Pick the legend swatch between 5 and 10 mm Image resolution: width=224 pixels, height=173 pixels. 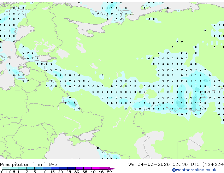point(39,168)
